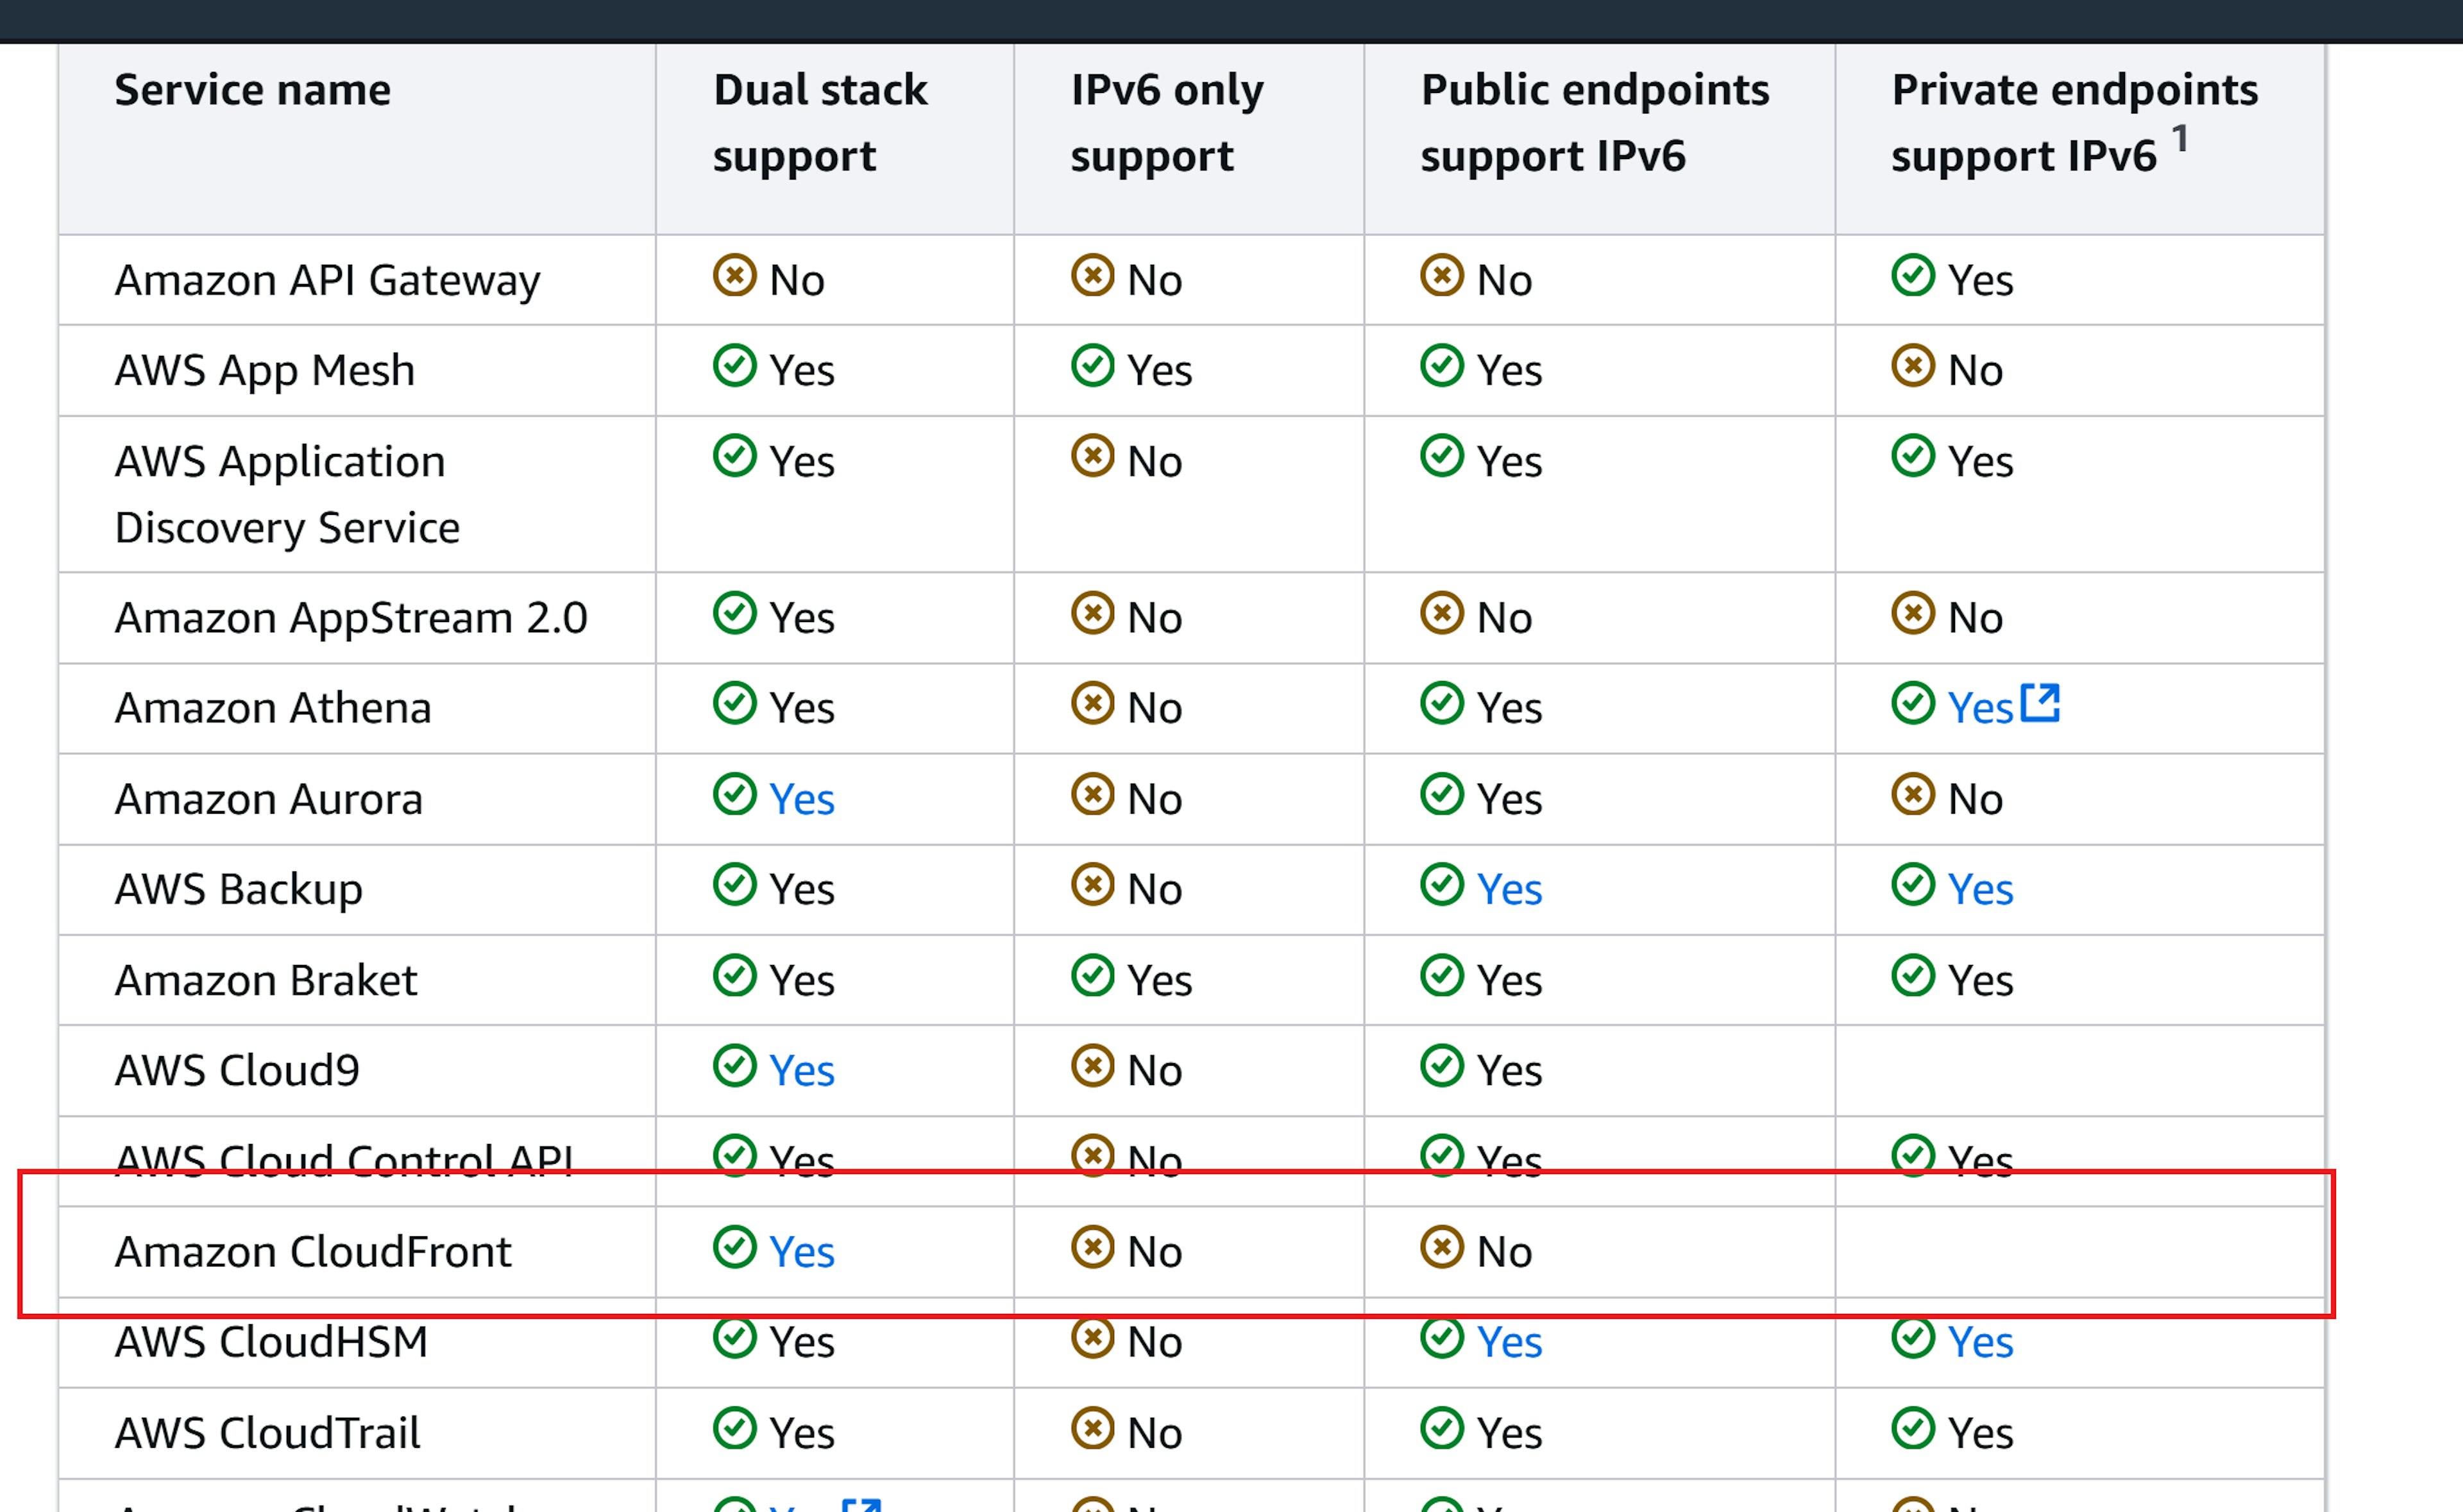Screen dimensions: 2463x1512
Task: Follow AWS CloudHSM public endpoints Yes link
Action: (x=1509, y=1342)
